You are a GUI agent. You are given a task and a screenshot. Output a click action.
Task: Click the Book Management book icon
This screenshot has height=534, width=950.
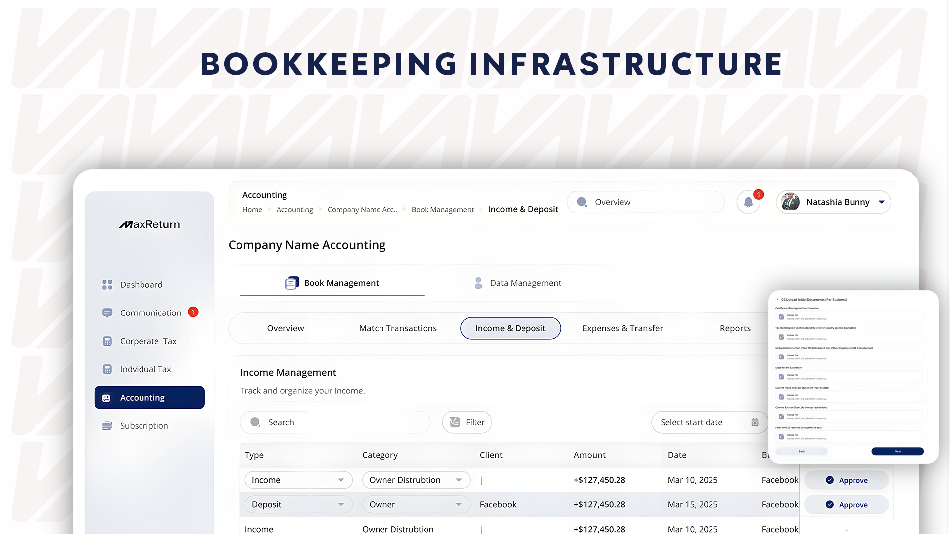pyautogui.click(x=292, y=283)
